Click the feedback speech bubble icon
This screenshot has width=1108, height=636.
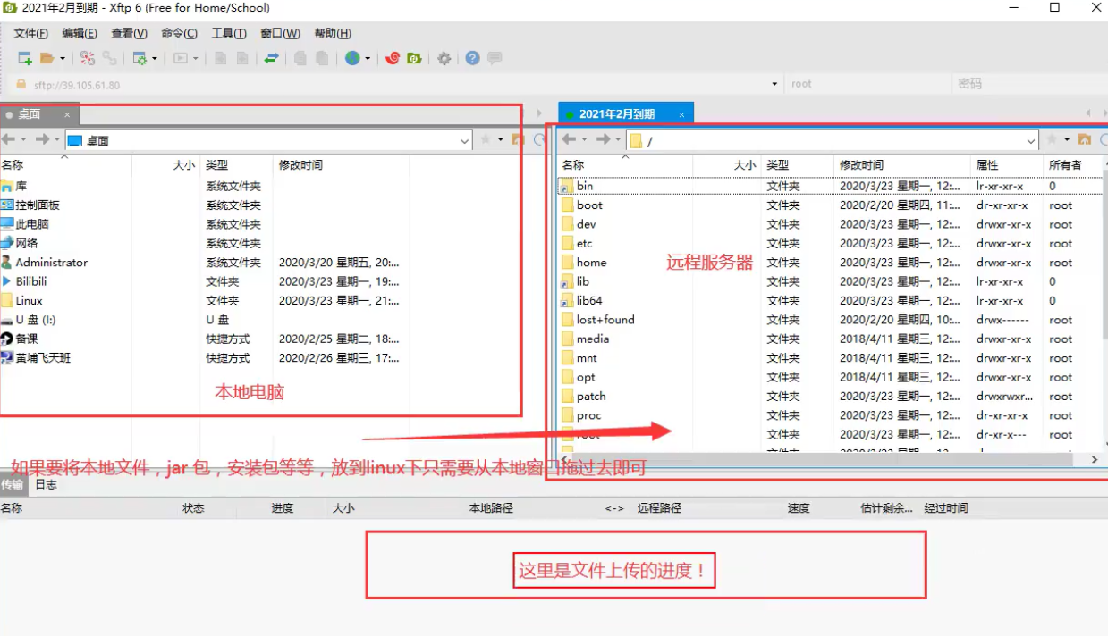tap(493, 58)
